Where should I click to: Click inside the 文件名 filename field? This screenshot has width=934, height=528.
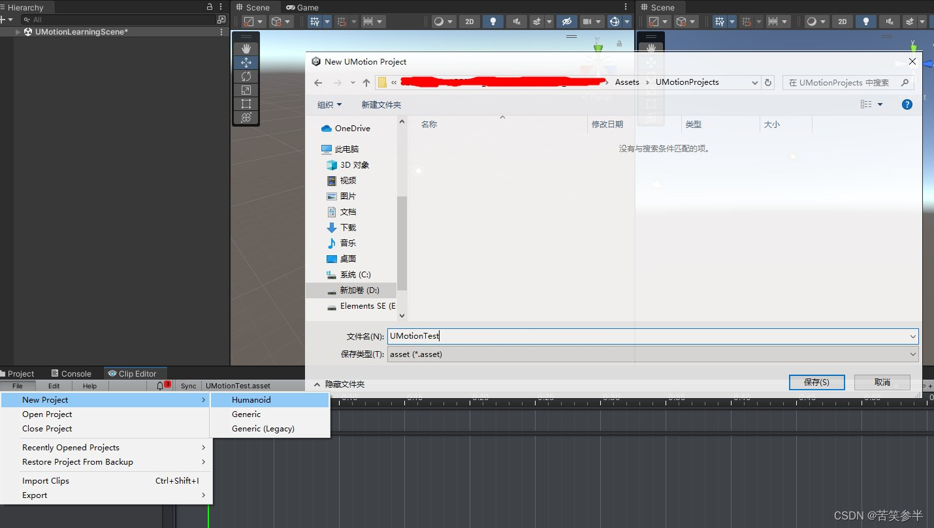point(523,335)
